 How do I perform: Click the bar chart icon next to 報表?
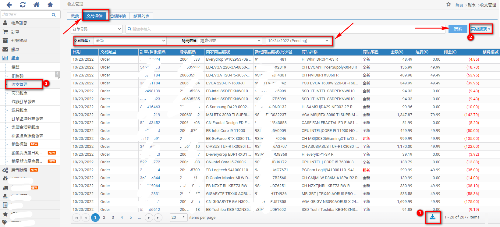pos(5,58)
